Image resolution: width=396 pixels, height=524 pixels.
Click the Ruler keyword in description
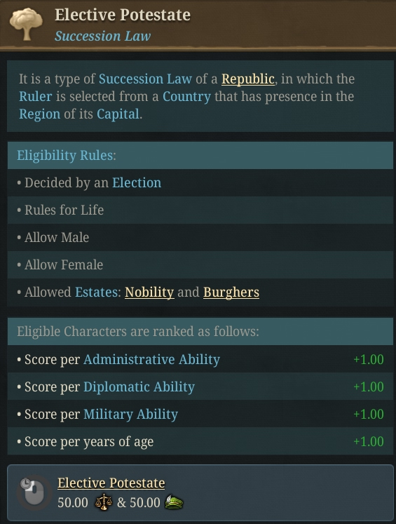click(35, 97)
